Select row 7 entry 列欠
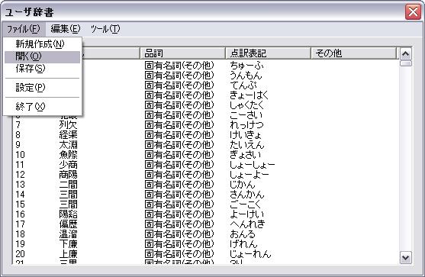 pos(68,125)
